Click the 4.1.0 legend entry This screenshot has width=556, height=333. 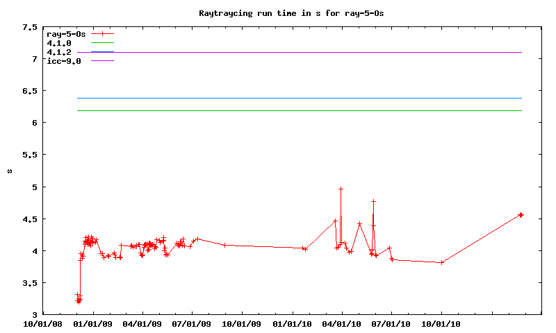(x=58, y=43)
